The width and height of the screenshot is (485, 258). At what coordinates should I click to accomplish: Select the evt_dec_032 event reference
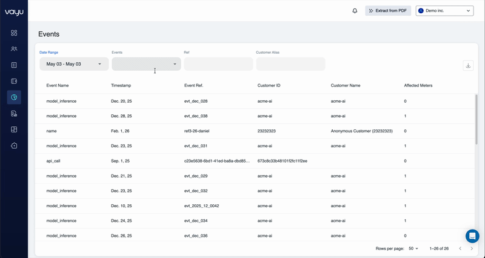coord(196,191)
